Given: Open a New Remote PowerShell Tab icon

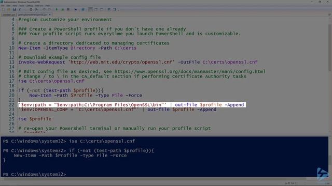Looking at the screenshot, I should tap(76, 9).
